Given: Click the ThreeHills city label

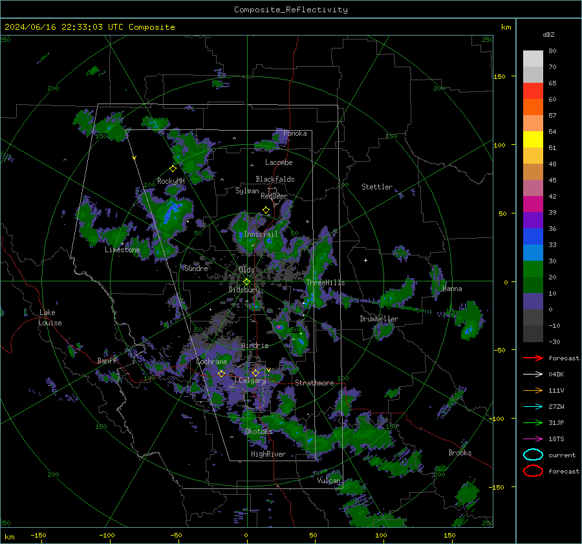Looking at the screenshot, I should point(325,283).
